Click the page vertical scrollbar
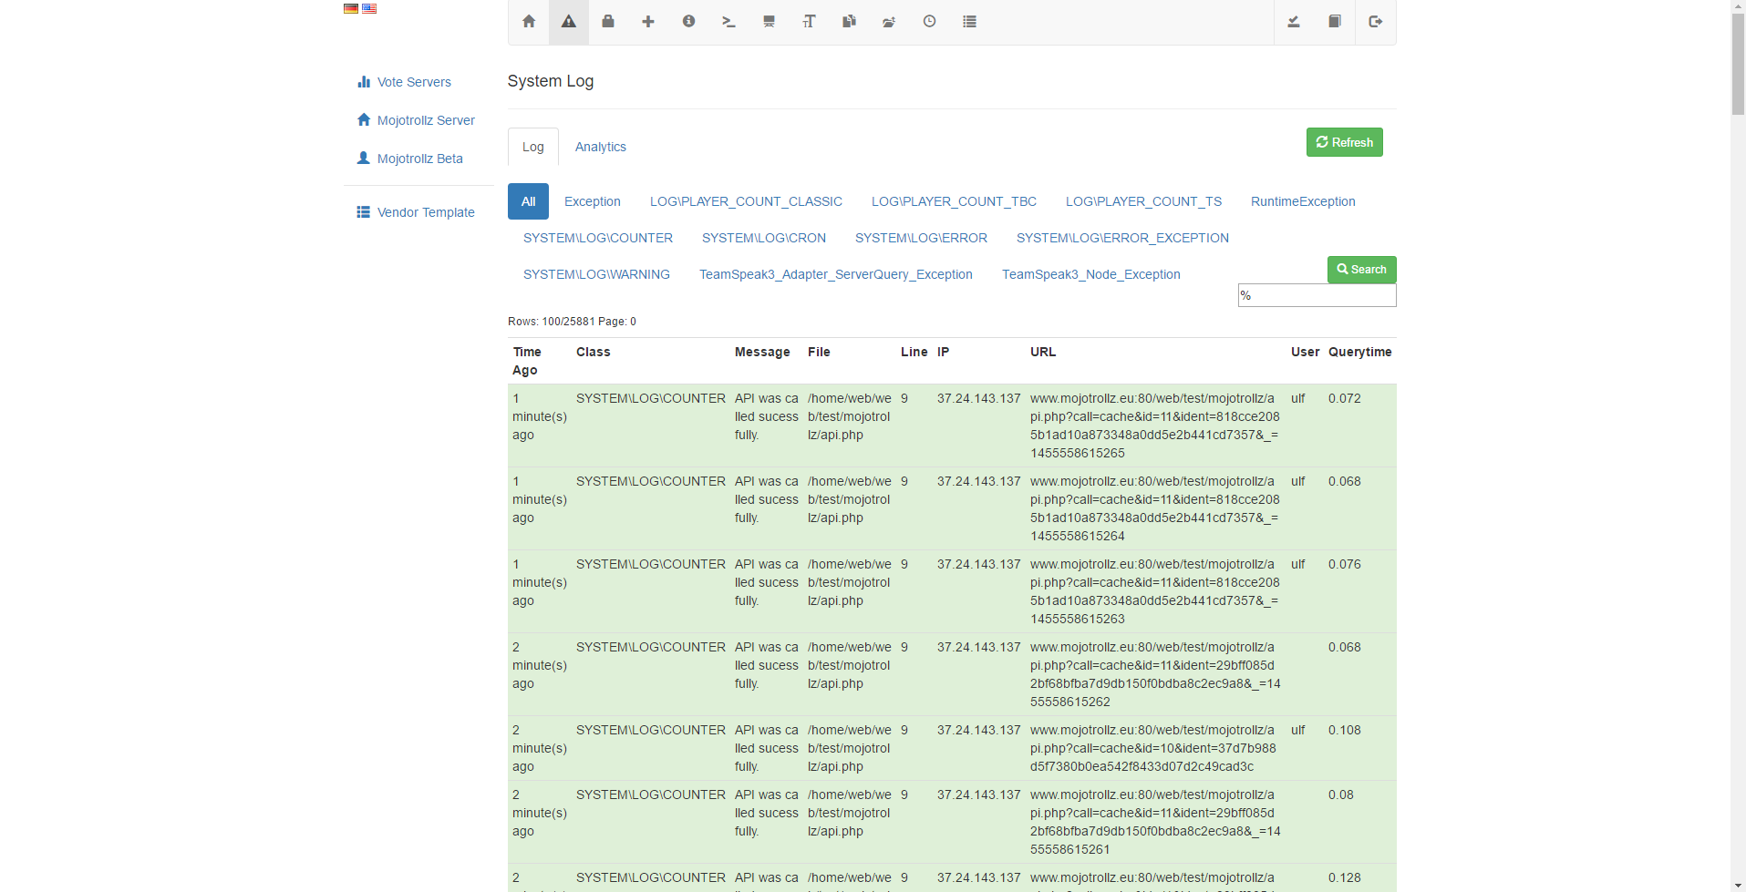 click(x=1738, y=456)
